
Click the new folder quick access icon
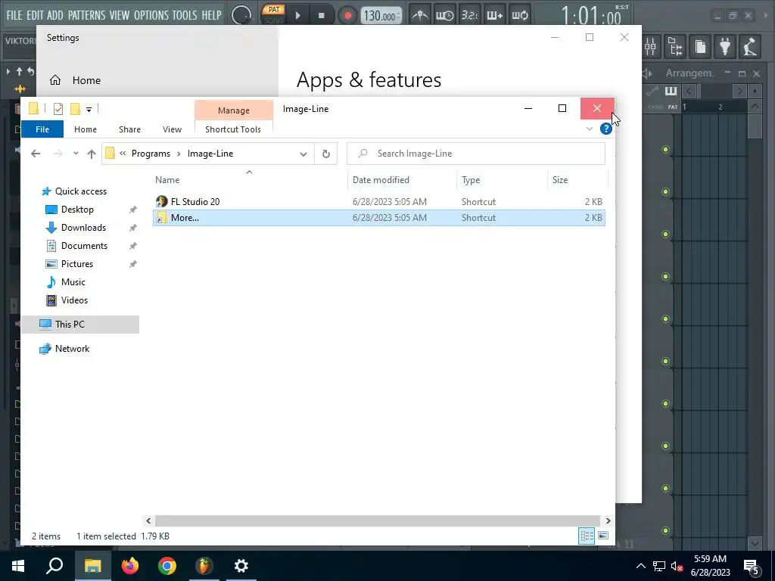point(75,109)
